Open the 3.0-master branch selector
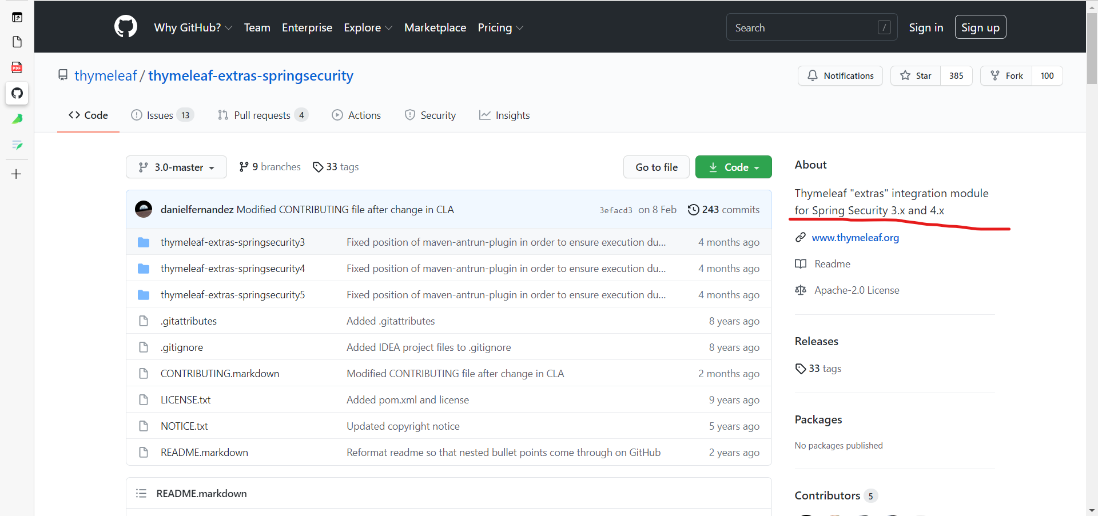This screenshot has width=1098, height=516. click(176, 167)
